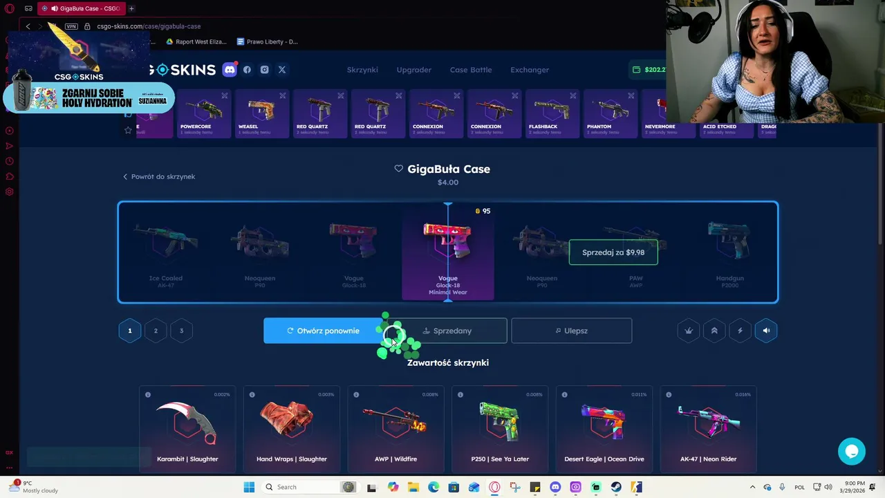Screen dimensions: 885x498
Task: Open File Explorer from the taskbar
Action: click(413, 487)
